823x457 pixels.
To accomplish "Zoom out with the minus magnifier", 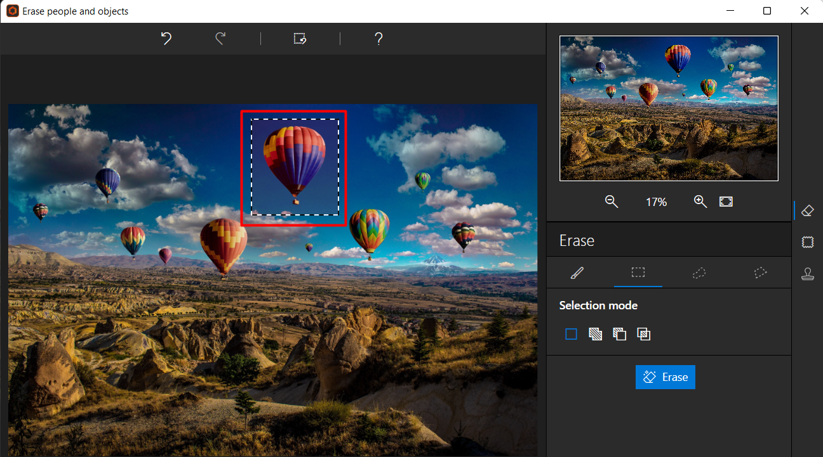I will 612,202.
